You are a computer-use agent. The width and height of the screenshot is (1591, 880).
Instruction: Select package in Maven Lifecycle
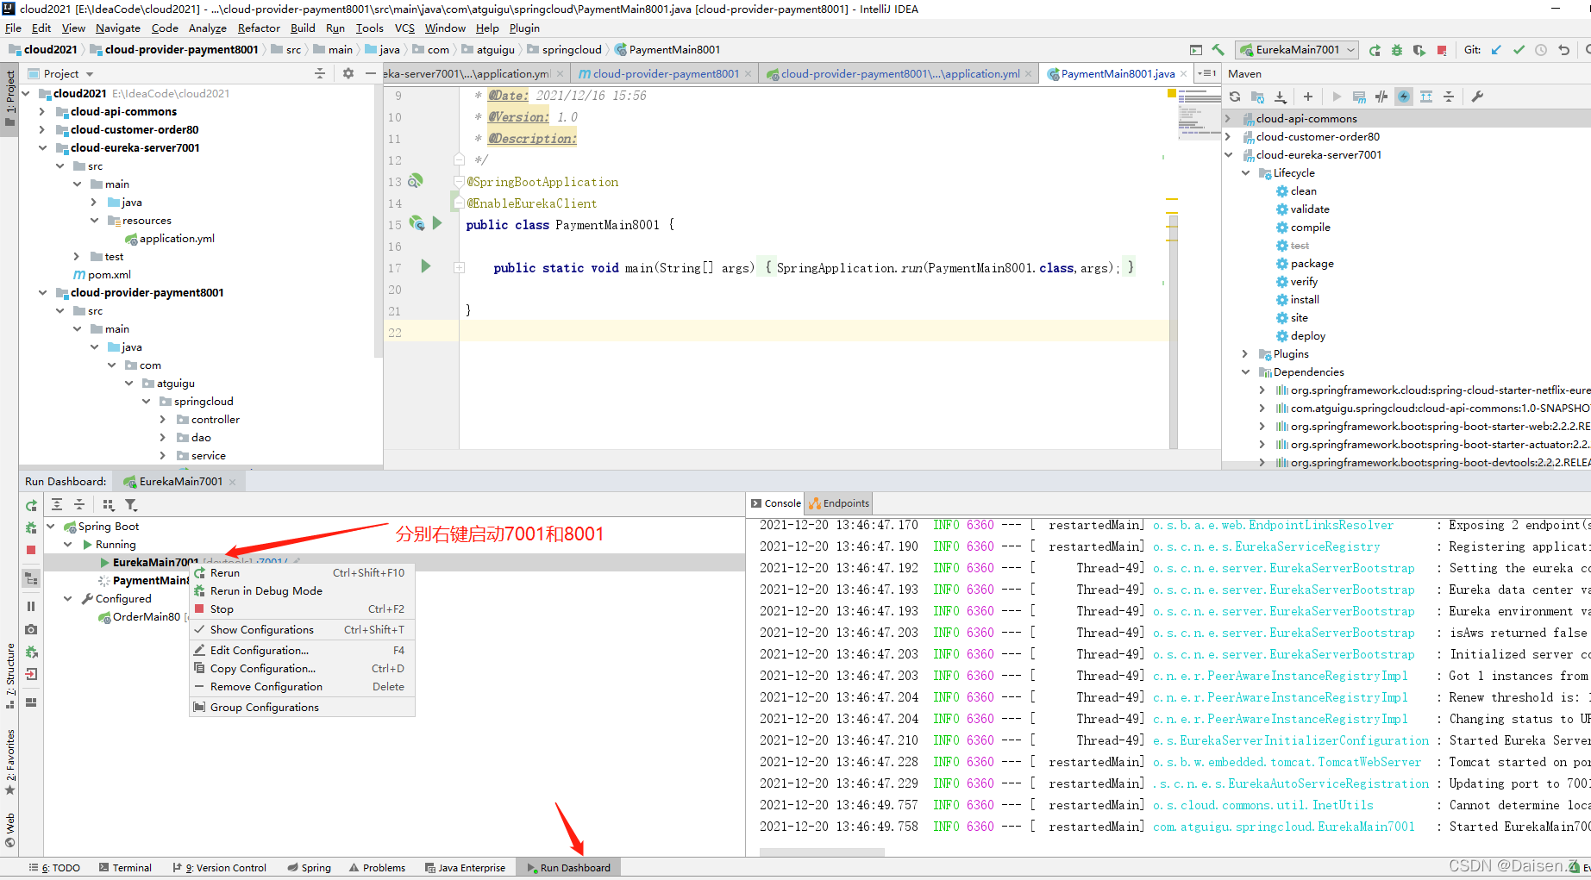[x=1312, y=264]
